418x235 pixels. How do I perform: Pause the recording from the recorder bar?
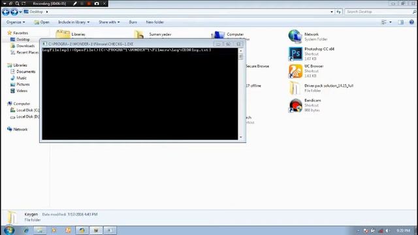[x=82, y=3]
